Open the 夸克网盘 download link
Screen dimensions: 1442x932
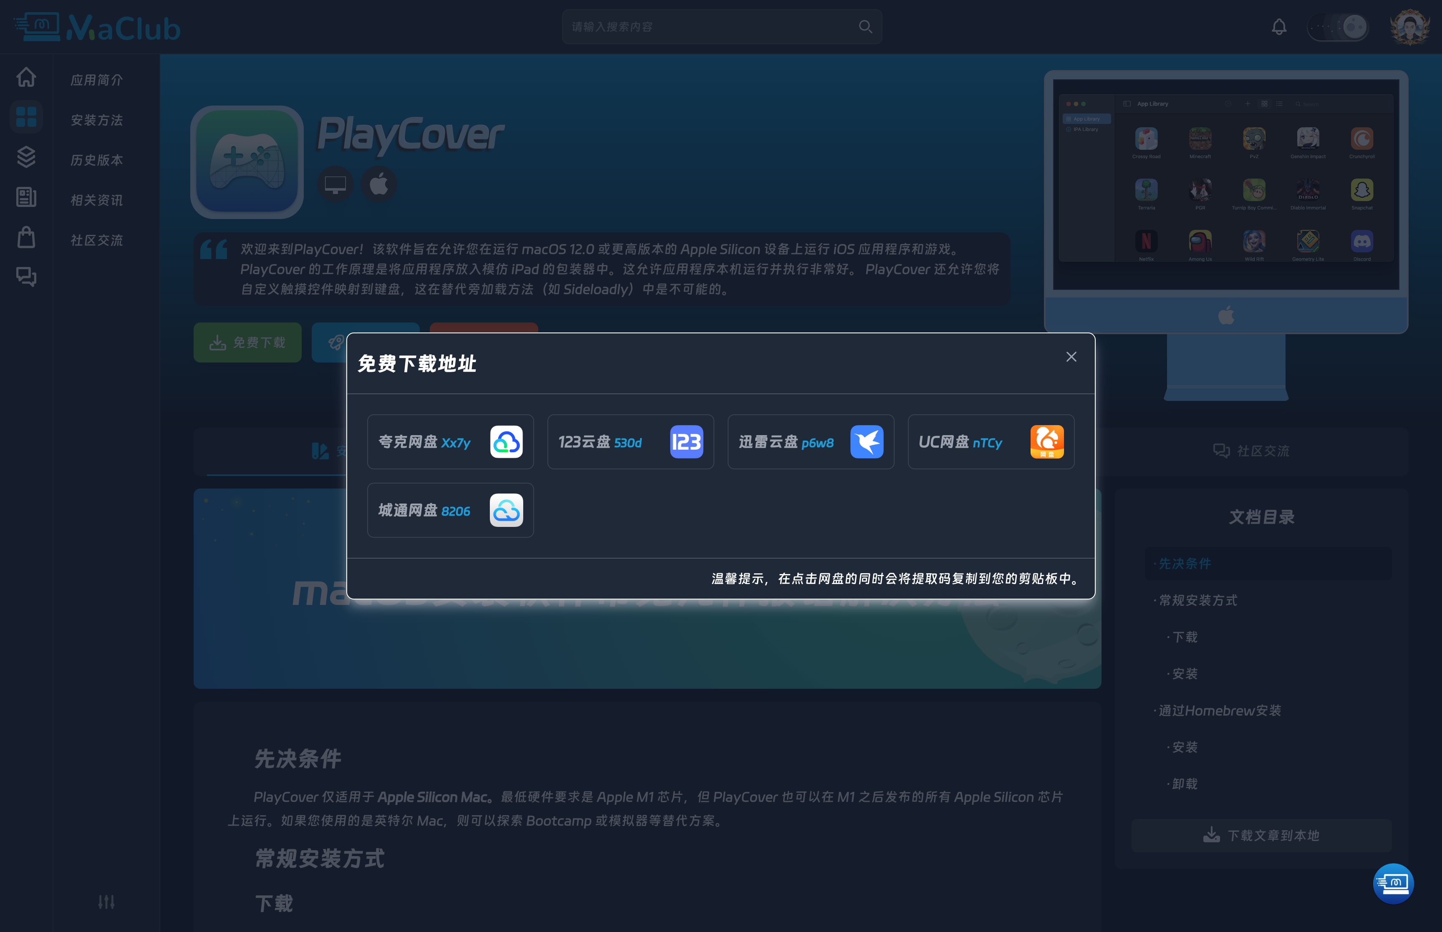pyautogui.click(x=450, y=442)
